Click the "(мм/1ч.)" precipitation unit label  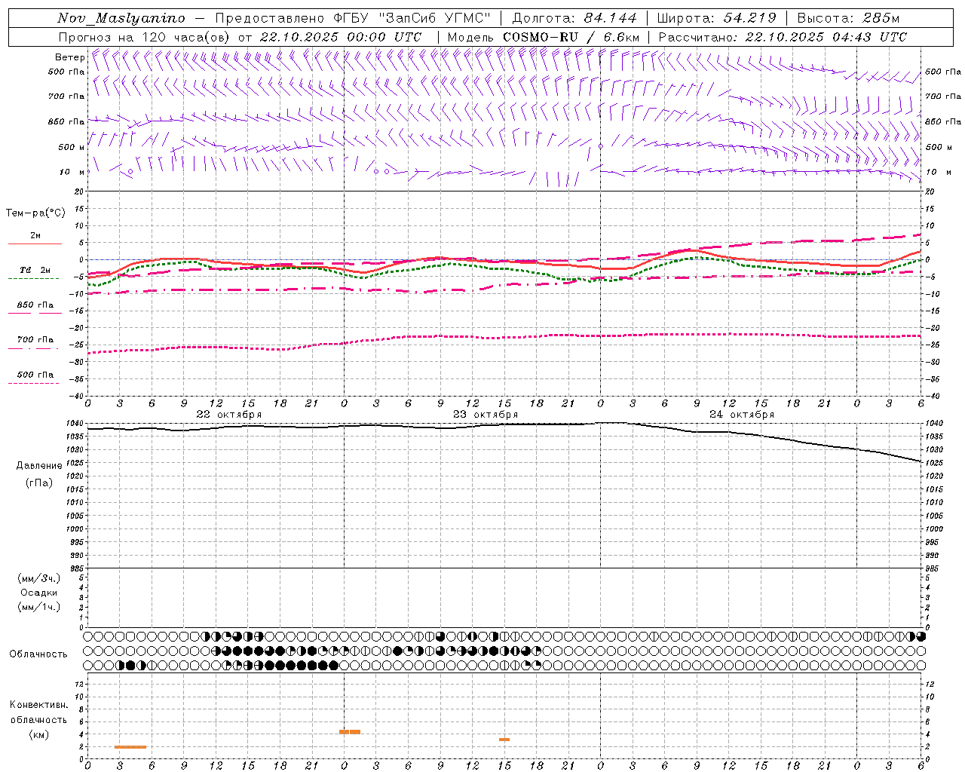39,607
